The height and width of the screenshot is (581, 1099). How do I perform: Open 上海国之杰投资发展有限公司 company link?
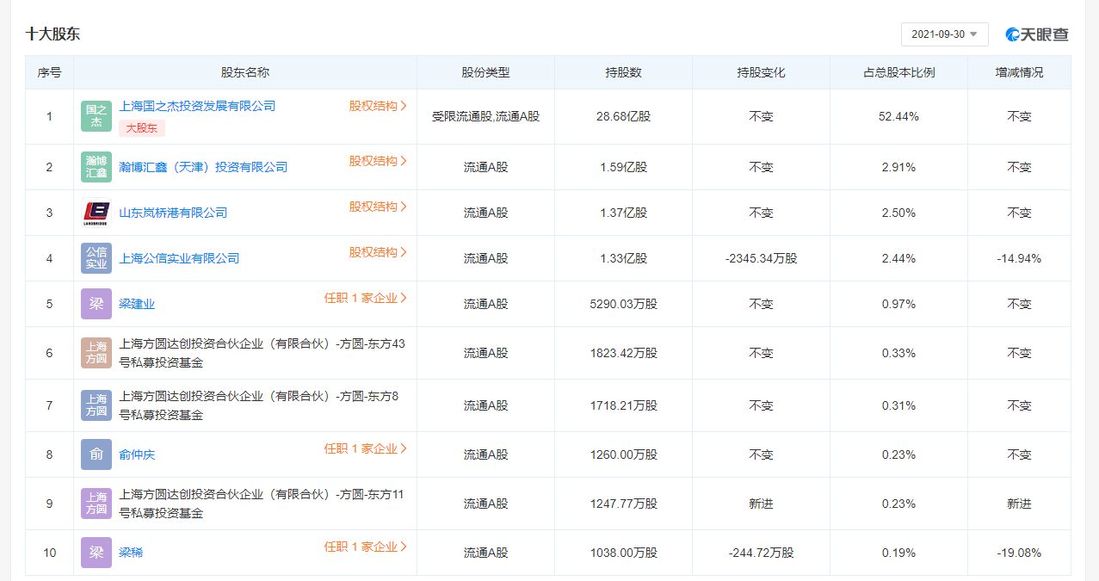(197, 106)
